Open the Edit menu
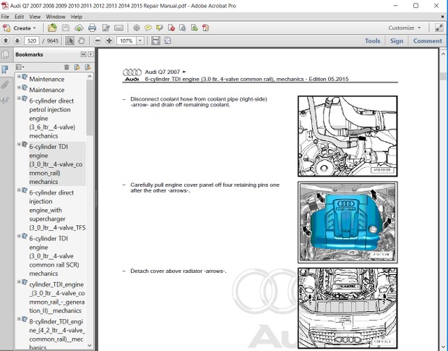The image size is (448, 351). click(x=19, y=17)
